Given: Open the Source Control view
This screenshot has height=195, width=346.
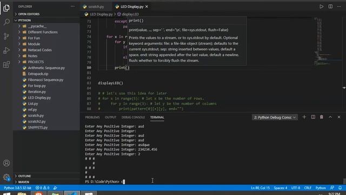Looking at the screenshot, I should (x=6, y=36).
